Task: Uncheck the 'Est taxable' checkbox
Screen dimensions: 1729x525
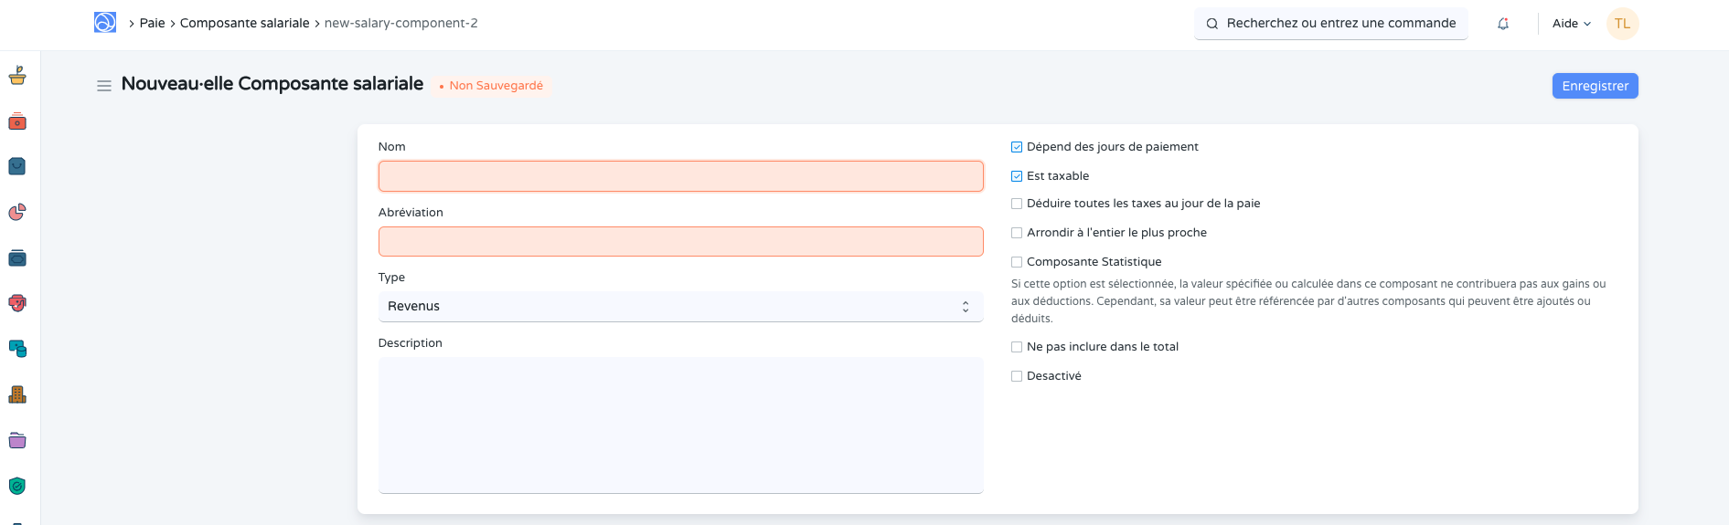Action: coord(1017,176)
